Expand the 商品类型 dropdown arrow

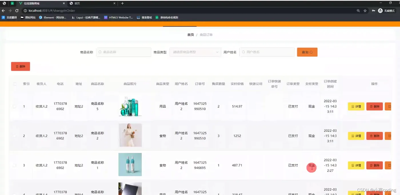(x=217, y=52)
